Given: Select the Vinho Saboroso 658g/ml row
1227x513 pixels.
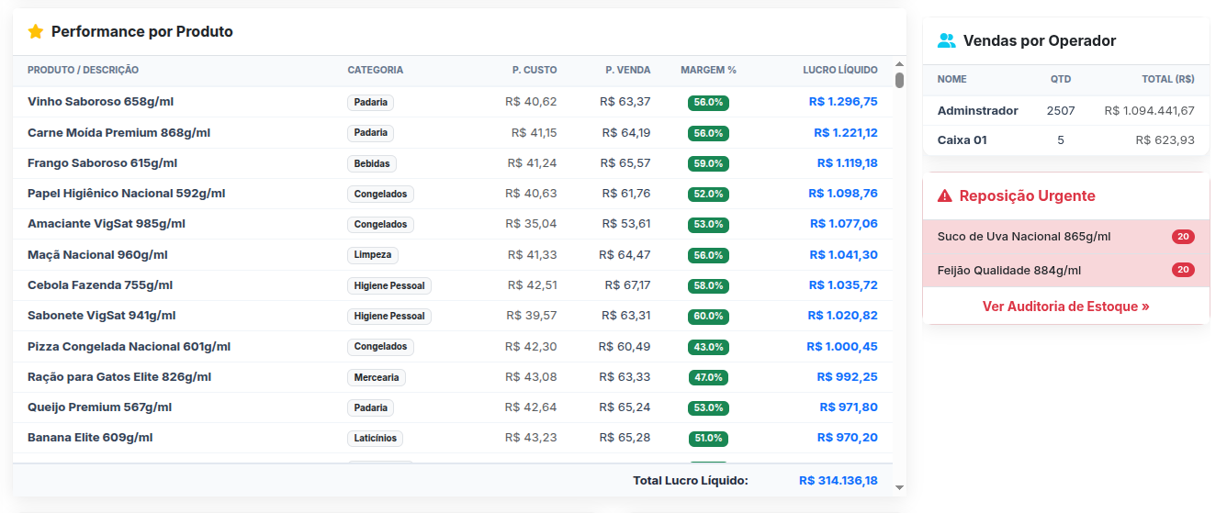Looking at the screenshot, I should 453,102.
